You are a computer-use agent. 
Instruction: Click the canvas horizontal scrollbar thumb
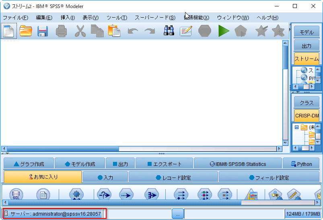pos(63,149)
